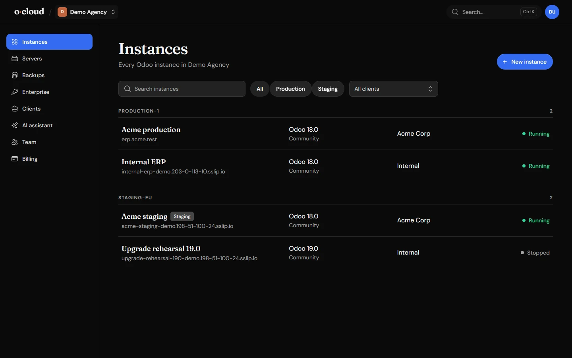The image size is (572, 358).
Task: Click the STAGING-EU group header
Action: (135, 198)
